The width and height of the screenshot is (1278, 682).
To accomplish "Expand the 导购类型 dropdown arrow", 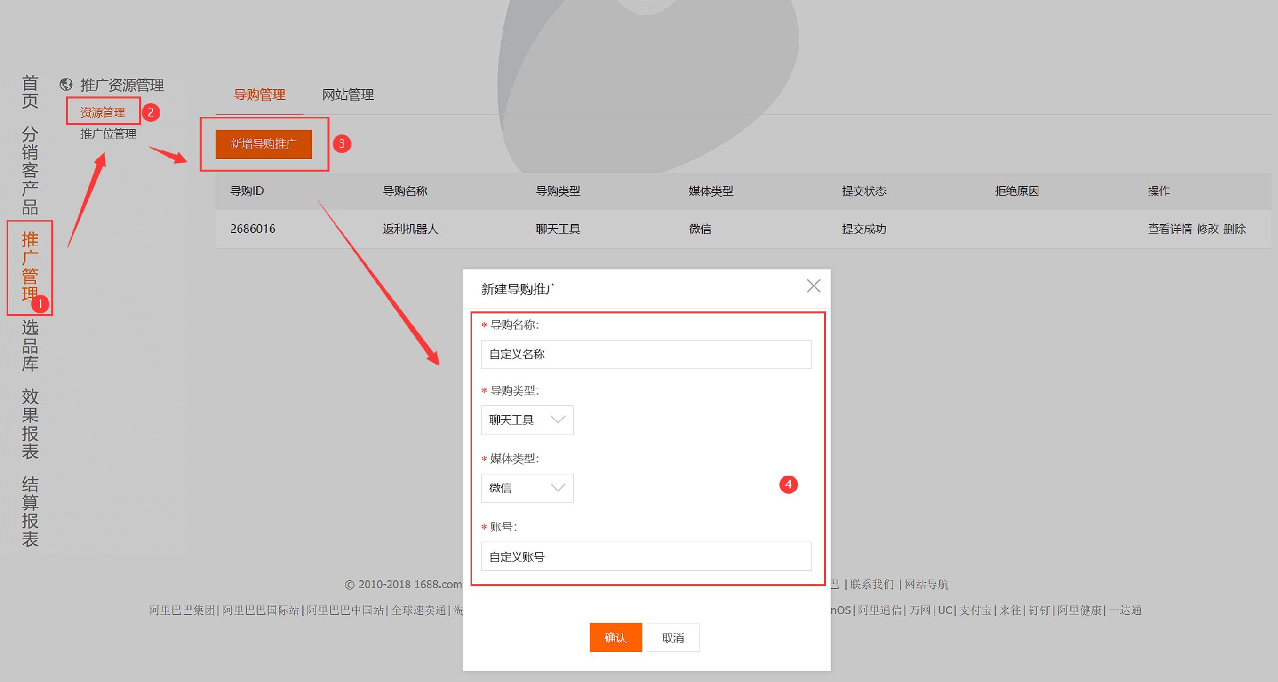I will (558, 420).
